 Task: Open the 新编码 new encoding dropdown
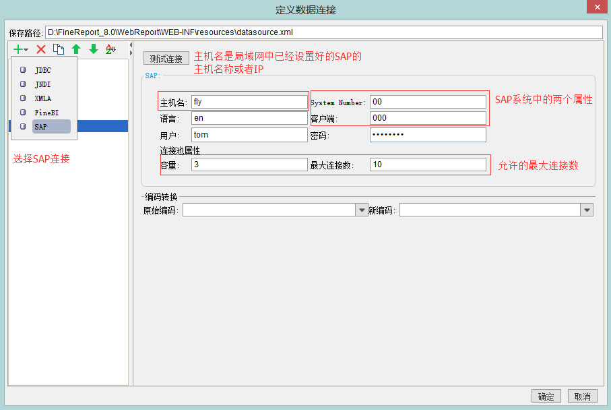587,210
